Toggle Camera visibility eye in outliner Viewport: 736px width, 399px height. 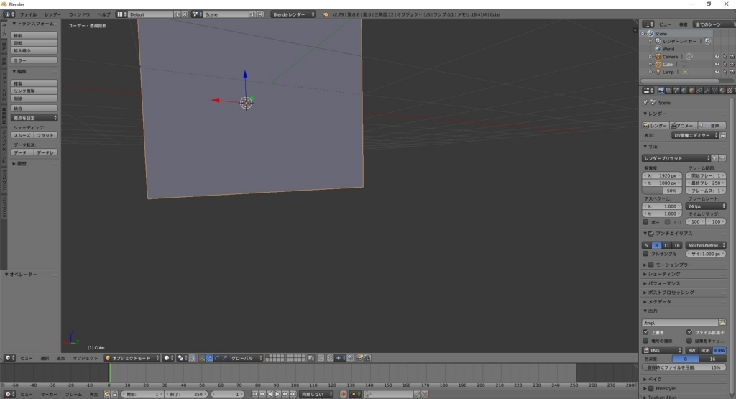(x=717, y=57)
